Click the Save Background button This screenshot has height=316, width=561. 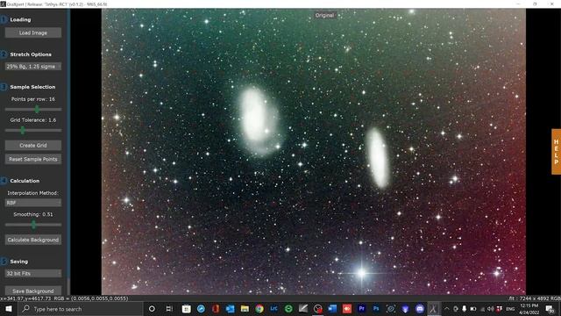tap(33, 291)
